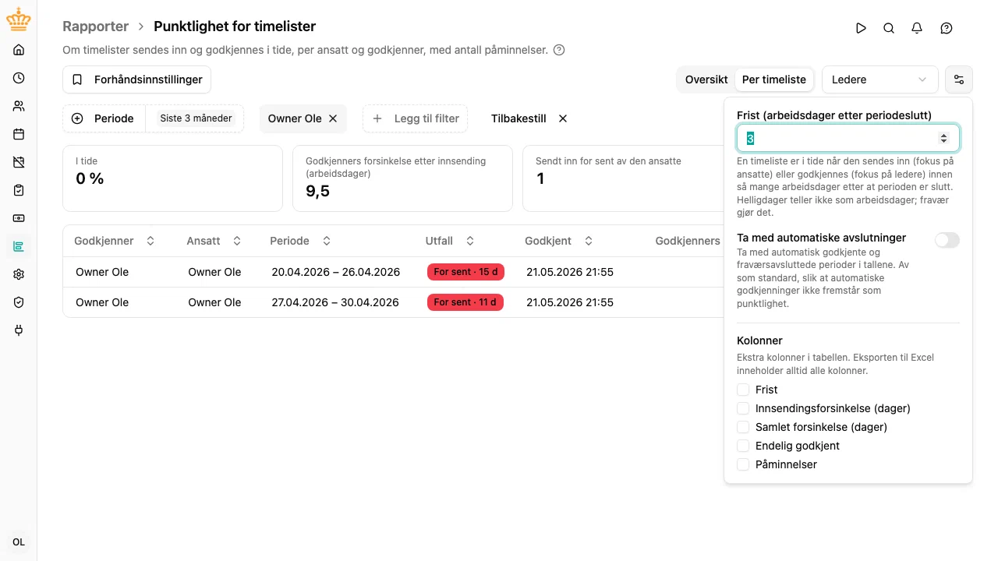Open the clock sidebar icon
The height and width of the screenshot is (561, 998).
(19, 78)
